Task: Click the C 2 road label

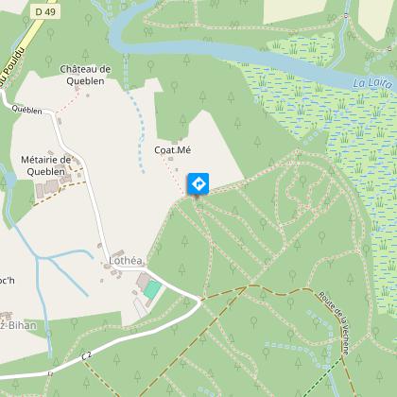Action: (86, 356)
